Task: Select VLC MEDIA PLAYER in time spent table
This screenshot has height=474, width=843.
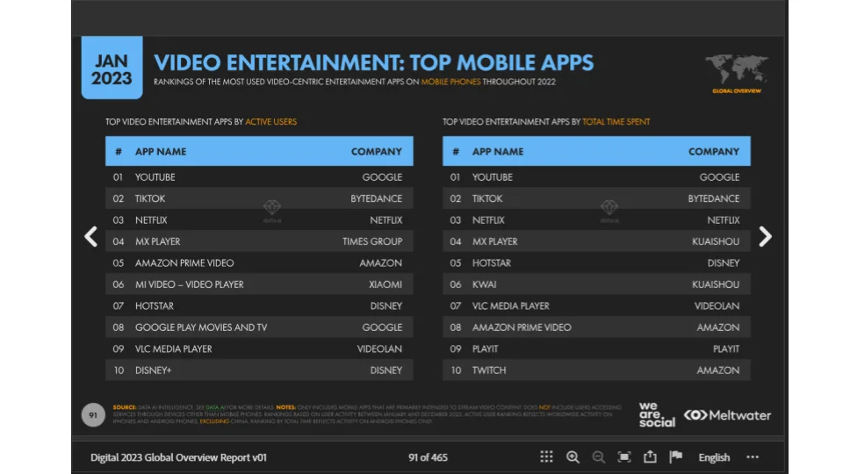Action: pos(511,305)
